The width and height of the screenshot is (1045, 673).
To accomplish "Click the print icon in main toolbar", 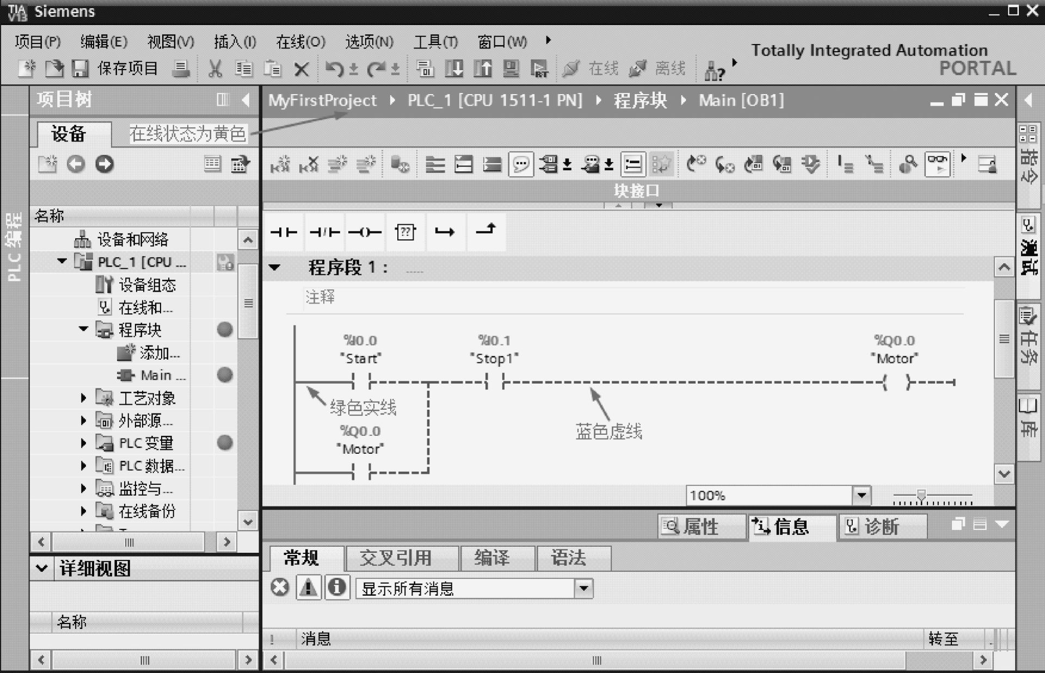I will coord(181,69).
